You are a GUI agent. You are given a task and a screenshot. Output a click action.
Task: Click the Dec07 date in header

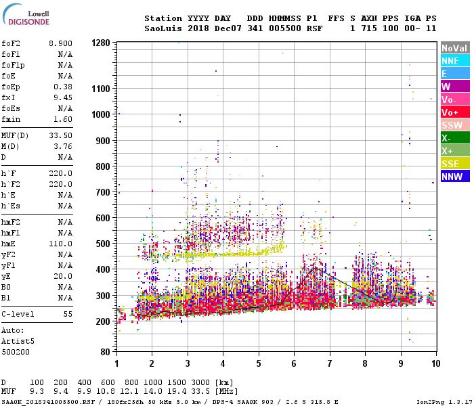tap(228, 28)
